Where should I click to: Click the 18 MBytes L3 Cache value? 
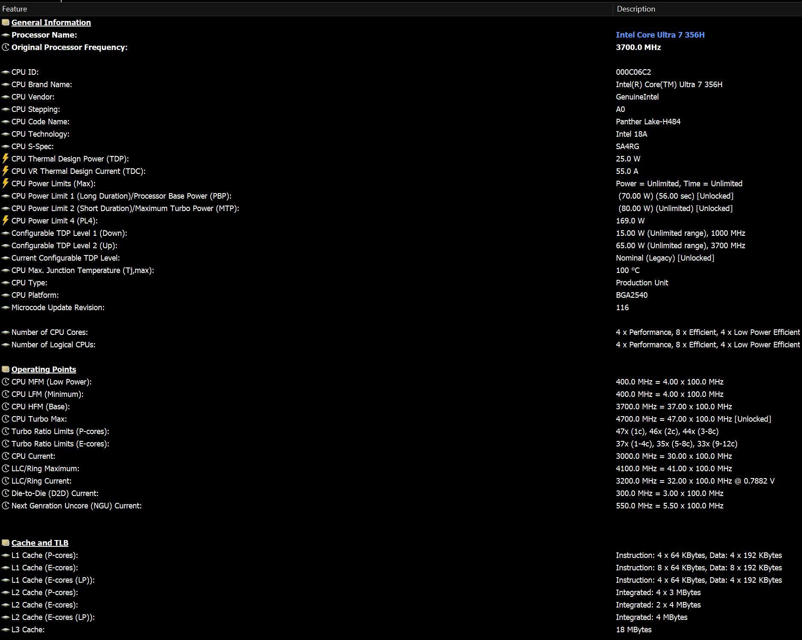[634, 629]
